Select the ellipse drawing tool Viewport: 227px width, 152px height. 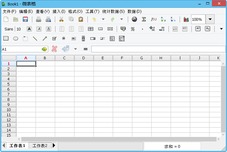(16, 38)
